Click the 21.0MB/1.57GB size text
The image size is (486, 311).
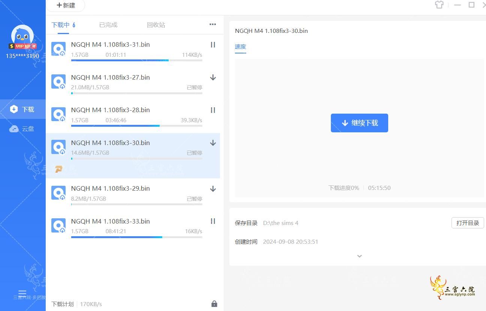90,87
